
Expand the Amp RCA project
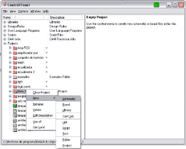(10, 48)
